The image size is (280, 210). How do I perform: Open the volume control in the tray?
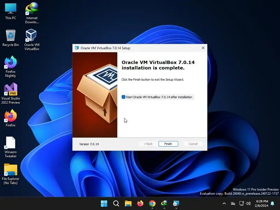(248, 203)
